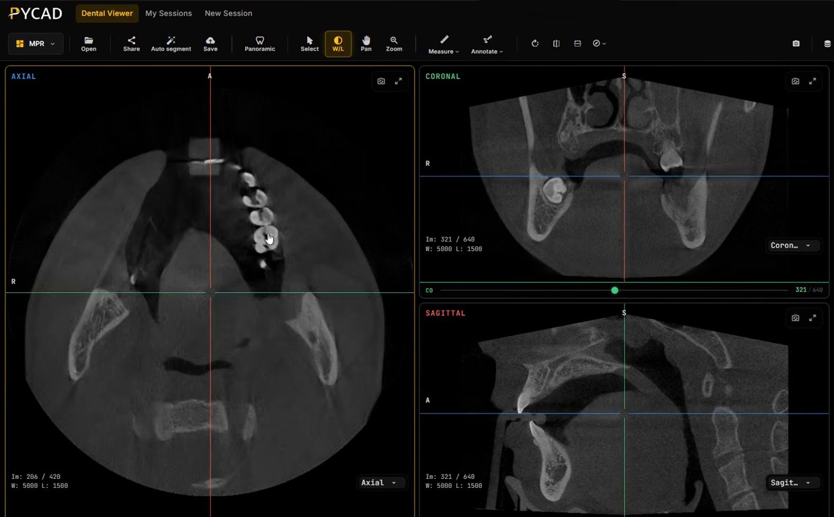The height and width of the screenshot is (517, 834).
Task: Click the coronal slice slider handle
Action: pyautogui.click(x=615, y=290)
